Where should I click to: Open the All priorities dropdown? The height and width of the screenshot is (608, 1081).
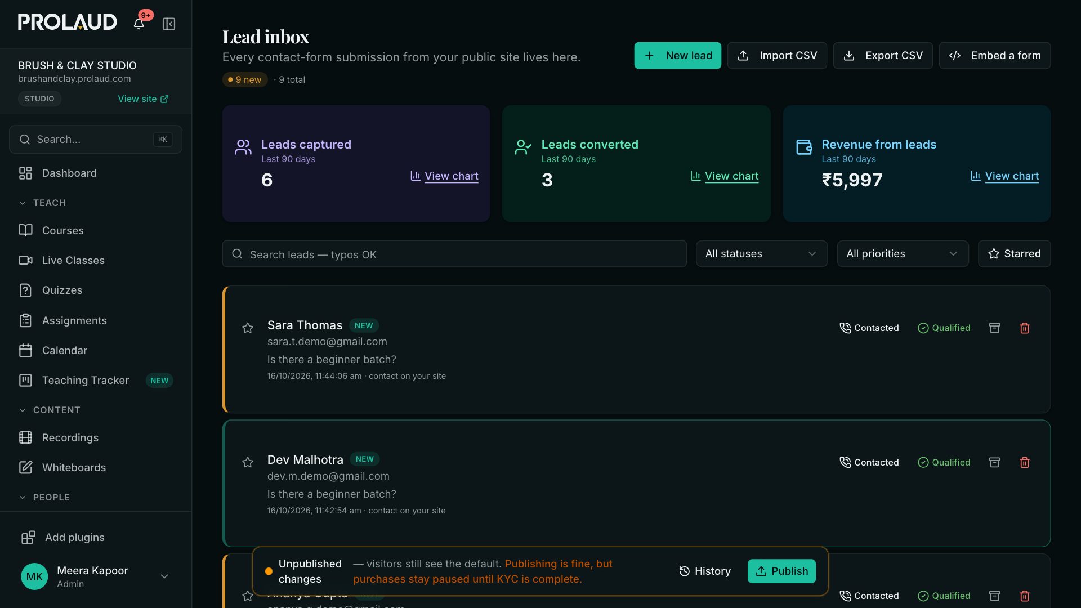click(x=903, y=254)
